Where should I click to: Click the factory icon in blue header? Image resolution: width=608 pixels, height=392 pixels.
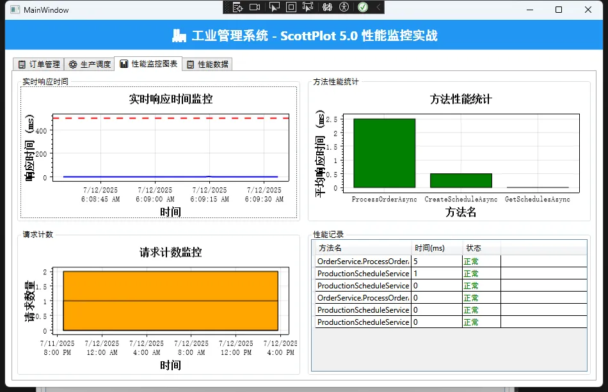click(179, 36)
